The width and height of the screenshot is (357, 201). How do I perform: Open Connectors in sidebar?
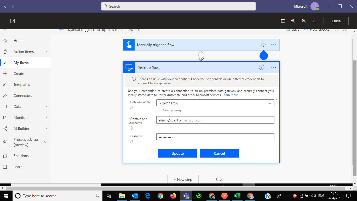(x=23, y=96)
